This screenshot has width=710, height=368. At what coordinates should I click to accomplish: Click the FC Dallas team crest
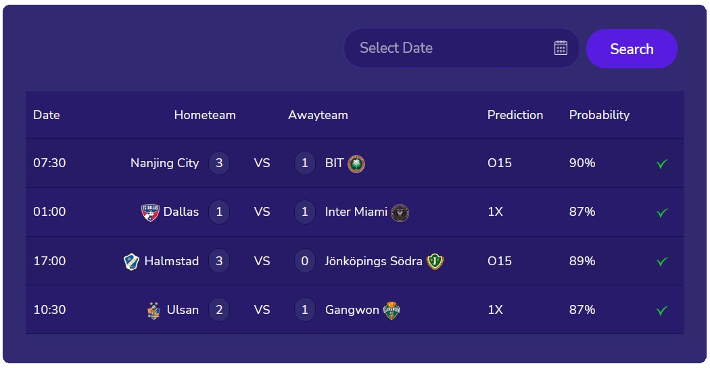click(x=150, y=212)
